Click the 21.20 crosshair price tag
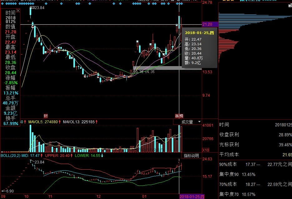This screenshot has height=199, width=292. [208, 24]
